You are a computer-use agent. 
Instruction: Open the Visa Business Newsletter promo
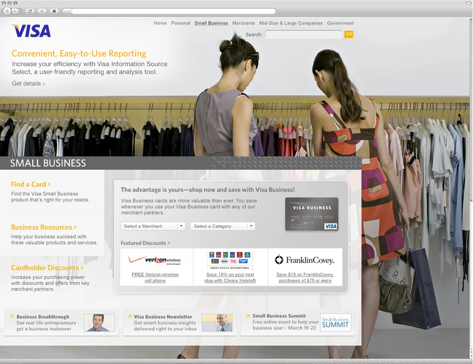(x=180, y=323)
